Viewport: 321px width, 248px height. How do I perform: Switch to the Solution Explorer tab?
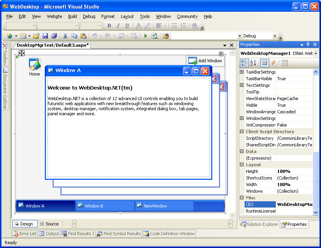tap(259, 224)
